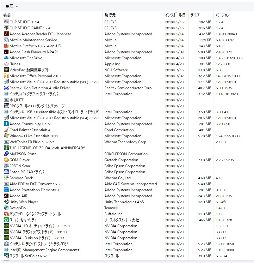The width and height of the screenshot is (254, 263).
Task: Select Intel(R) Management Engine Components name
Action: pyautogui.click(x=44, y=250)
